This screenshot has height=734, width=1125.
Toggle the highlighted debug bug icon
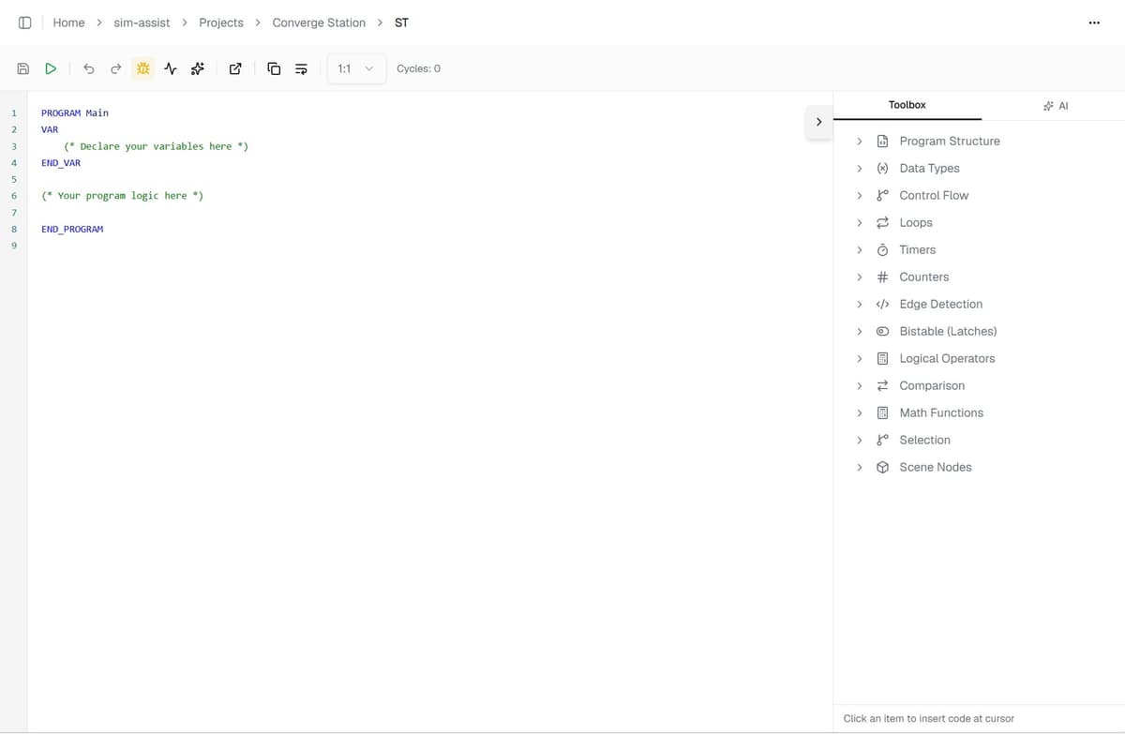coord(142,68)
